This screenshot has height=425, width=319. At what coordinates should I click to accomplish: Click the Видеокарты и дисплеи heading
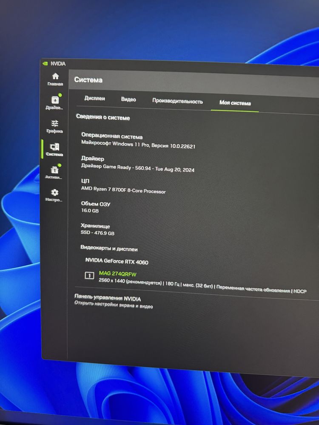tap(109, 248)
